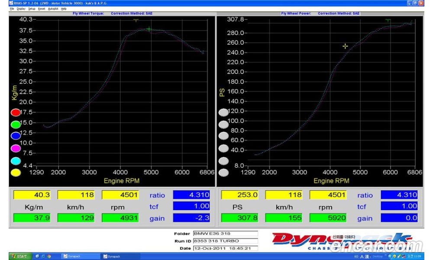Open the Setup menu
The height and width of the screenshot is (260, 433).
[32, 9]
